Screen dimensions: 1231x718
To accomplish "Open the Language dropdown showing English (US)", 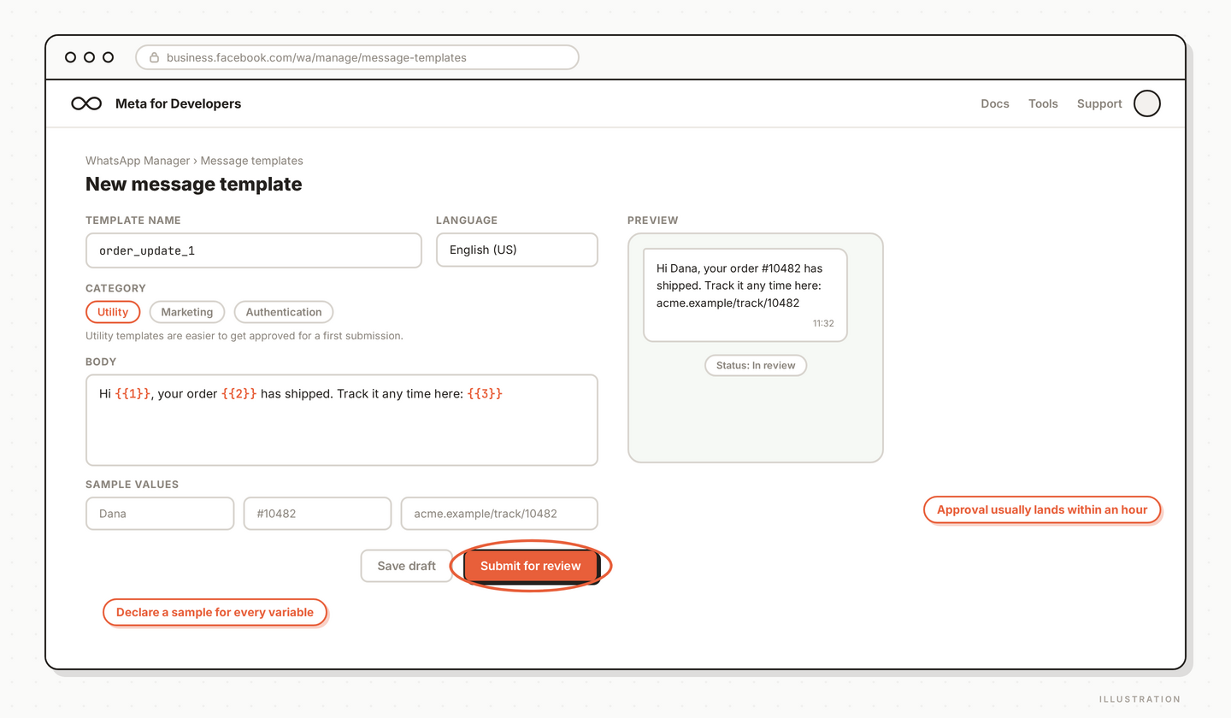I will (x=517, y=250).
